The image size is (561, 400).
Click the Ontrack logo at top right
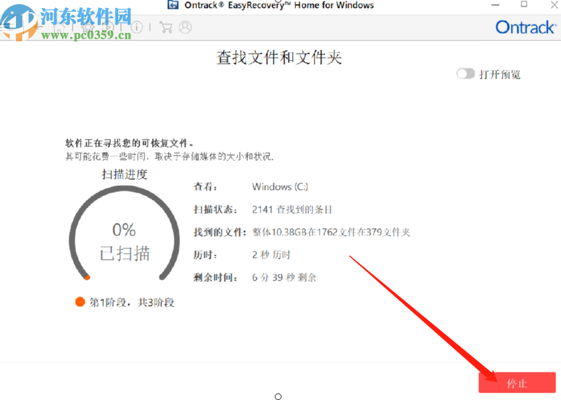526,28
